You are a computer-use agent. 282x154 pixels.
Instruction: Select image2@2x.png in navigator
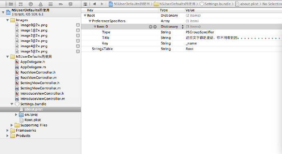(x=34, y=36)
